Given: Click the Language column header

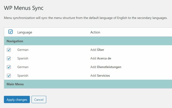Looking at the screenshot, I should tap(25, 32).
